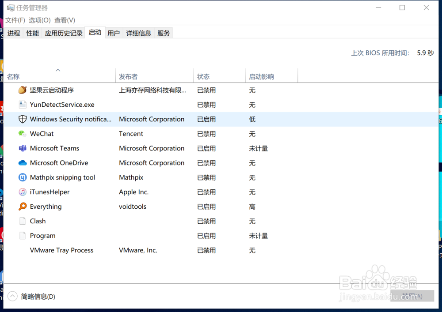Collapse to 简略信息 view with the chevron
Image resolution: width=442 pixels, height=312 pixels.
pos(12,297)
